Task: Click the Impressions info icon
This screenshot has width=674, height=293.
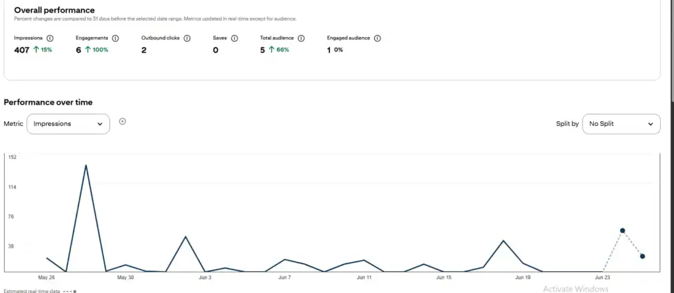Action: point(50,38)
